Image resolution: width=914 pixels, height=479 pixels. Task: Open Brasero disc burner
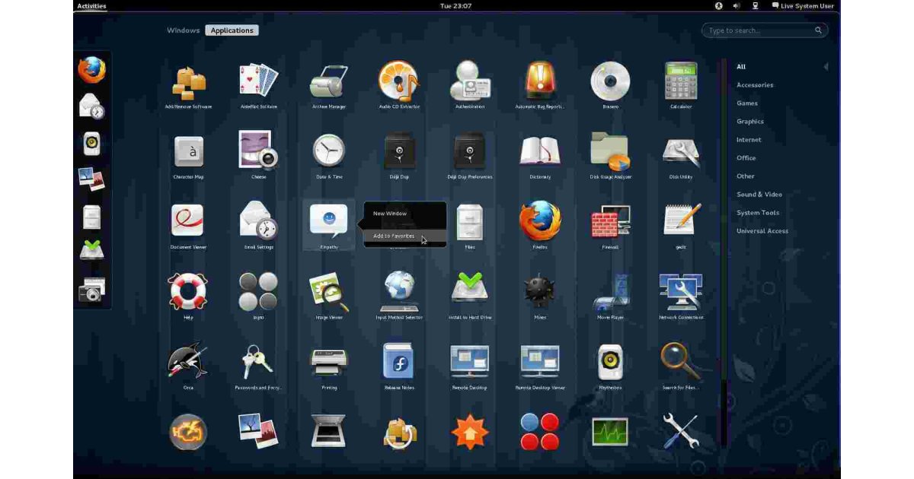(610, 82)
